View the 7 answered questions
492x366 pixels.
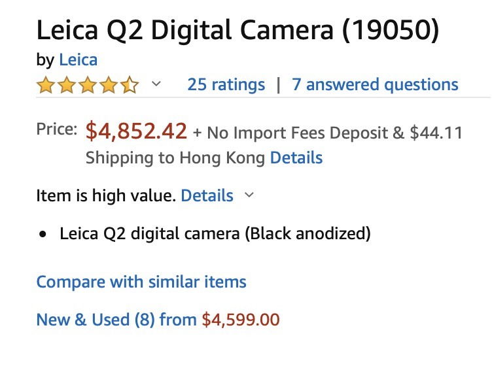coord(375,84)
